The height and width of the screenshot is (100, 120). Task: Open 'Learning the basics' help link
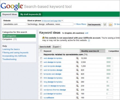pos(11,49)
